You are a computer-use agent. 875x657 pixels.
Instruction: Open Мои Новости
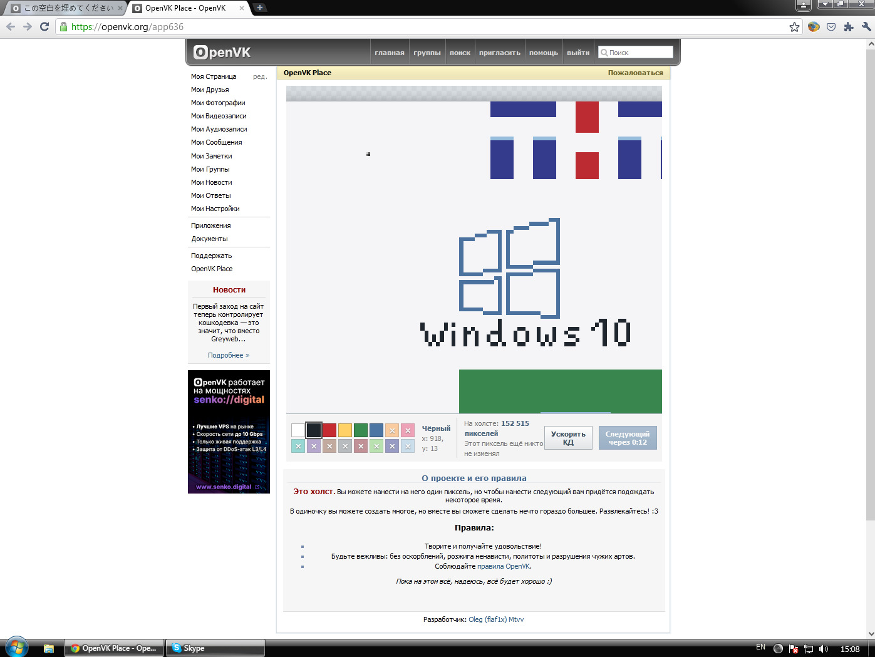coord(212,182)
